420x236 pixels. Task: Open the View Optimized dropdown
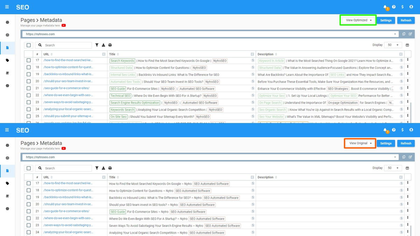coord(358,20)
